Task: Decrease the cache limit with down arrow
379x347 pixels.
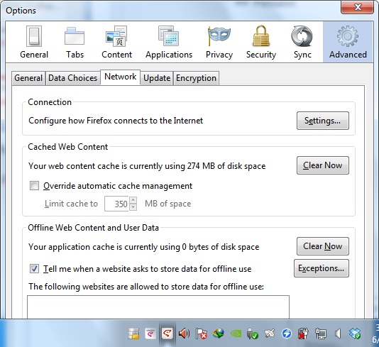Action: [133, 207]
